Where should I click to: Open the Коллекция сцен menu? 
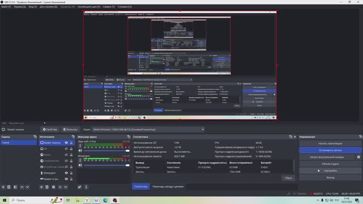pyautogui.click(x=89, y=7)
